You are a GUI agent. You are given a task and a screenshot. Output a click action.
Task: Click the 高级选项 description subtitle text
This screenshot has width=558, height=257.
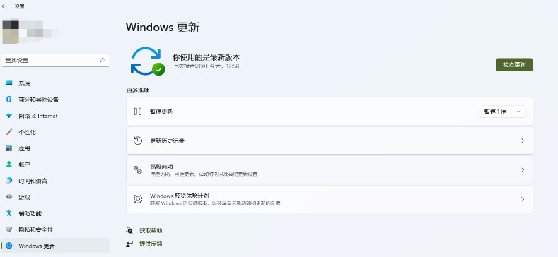pos(204,174)
